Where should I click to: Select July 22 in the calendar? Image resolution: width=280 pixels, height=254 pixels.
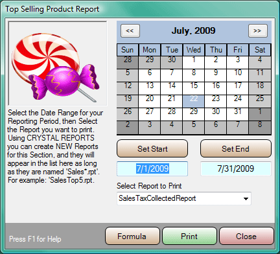pos(194,101)
